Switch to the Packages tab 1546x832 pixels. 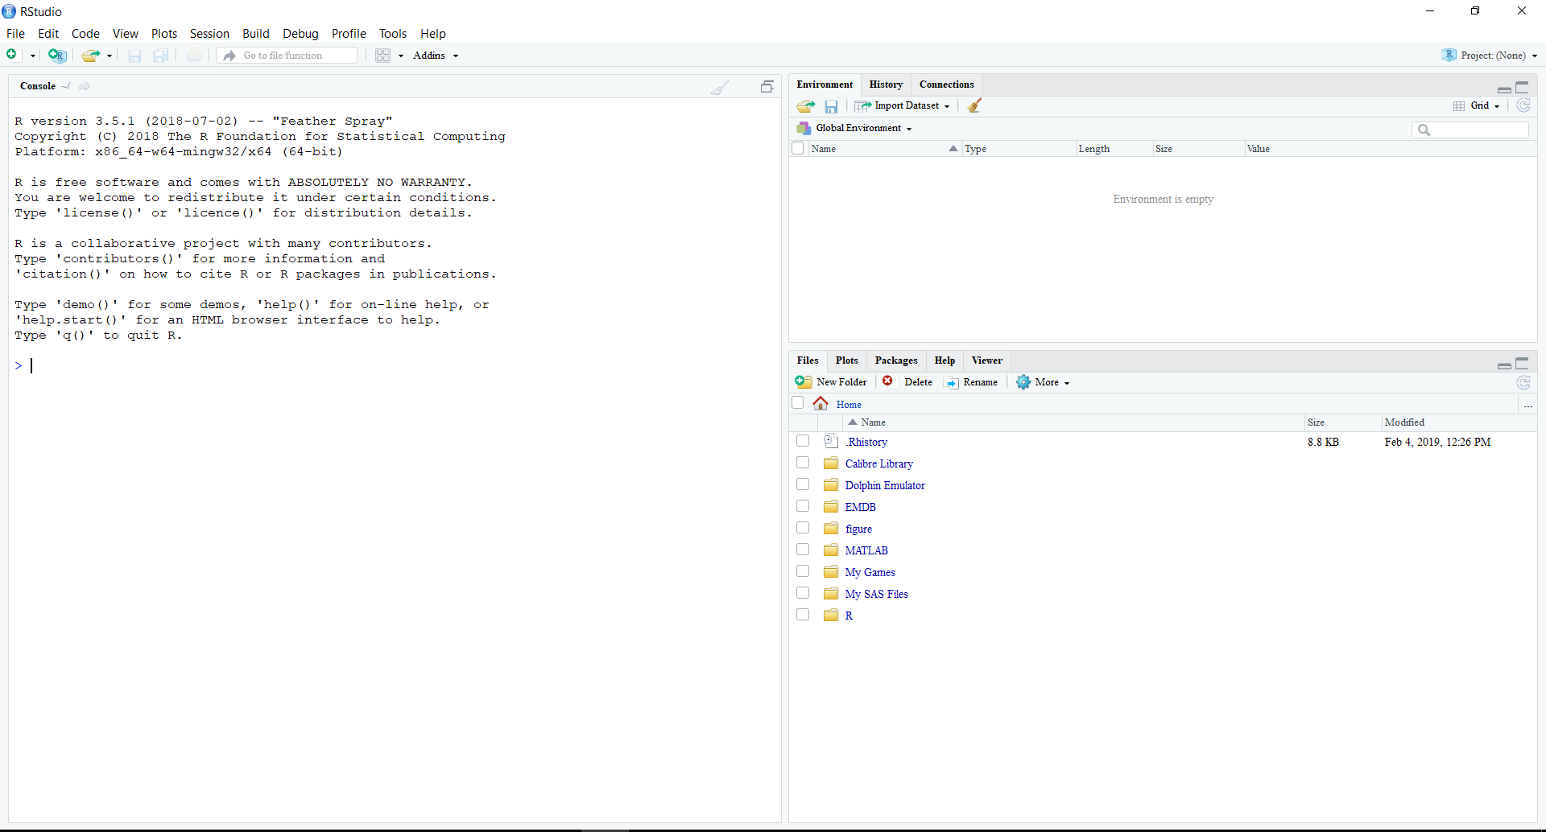(x=895, y=360)
